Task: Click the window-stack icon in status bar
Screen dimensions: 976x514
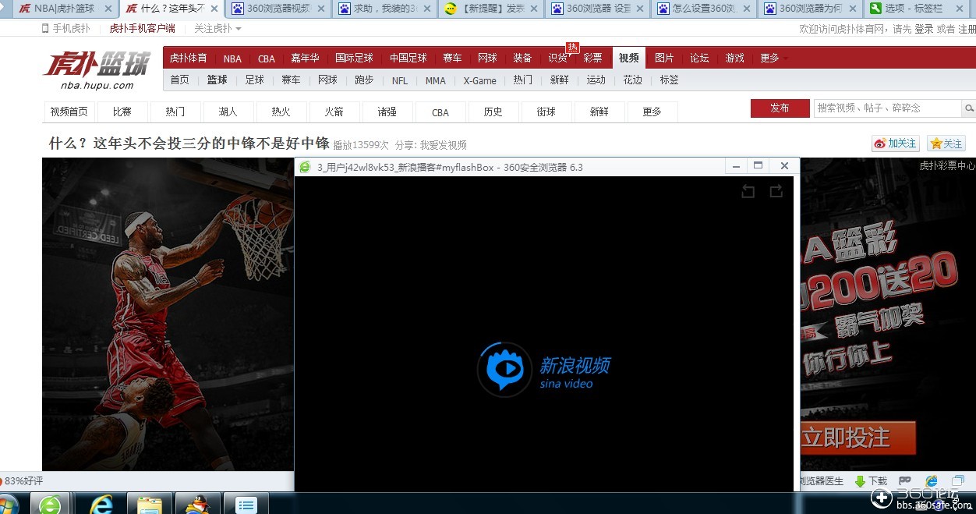Action: pos(957,481)
